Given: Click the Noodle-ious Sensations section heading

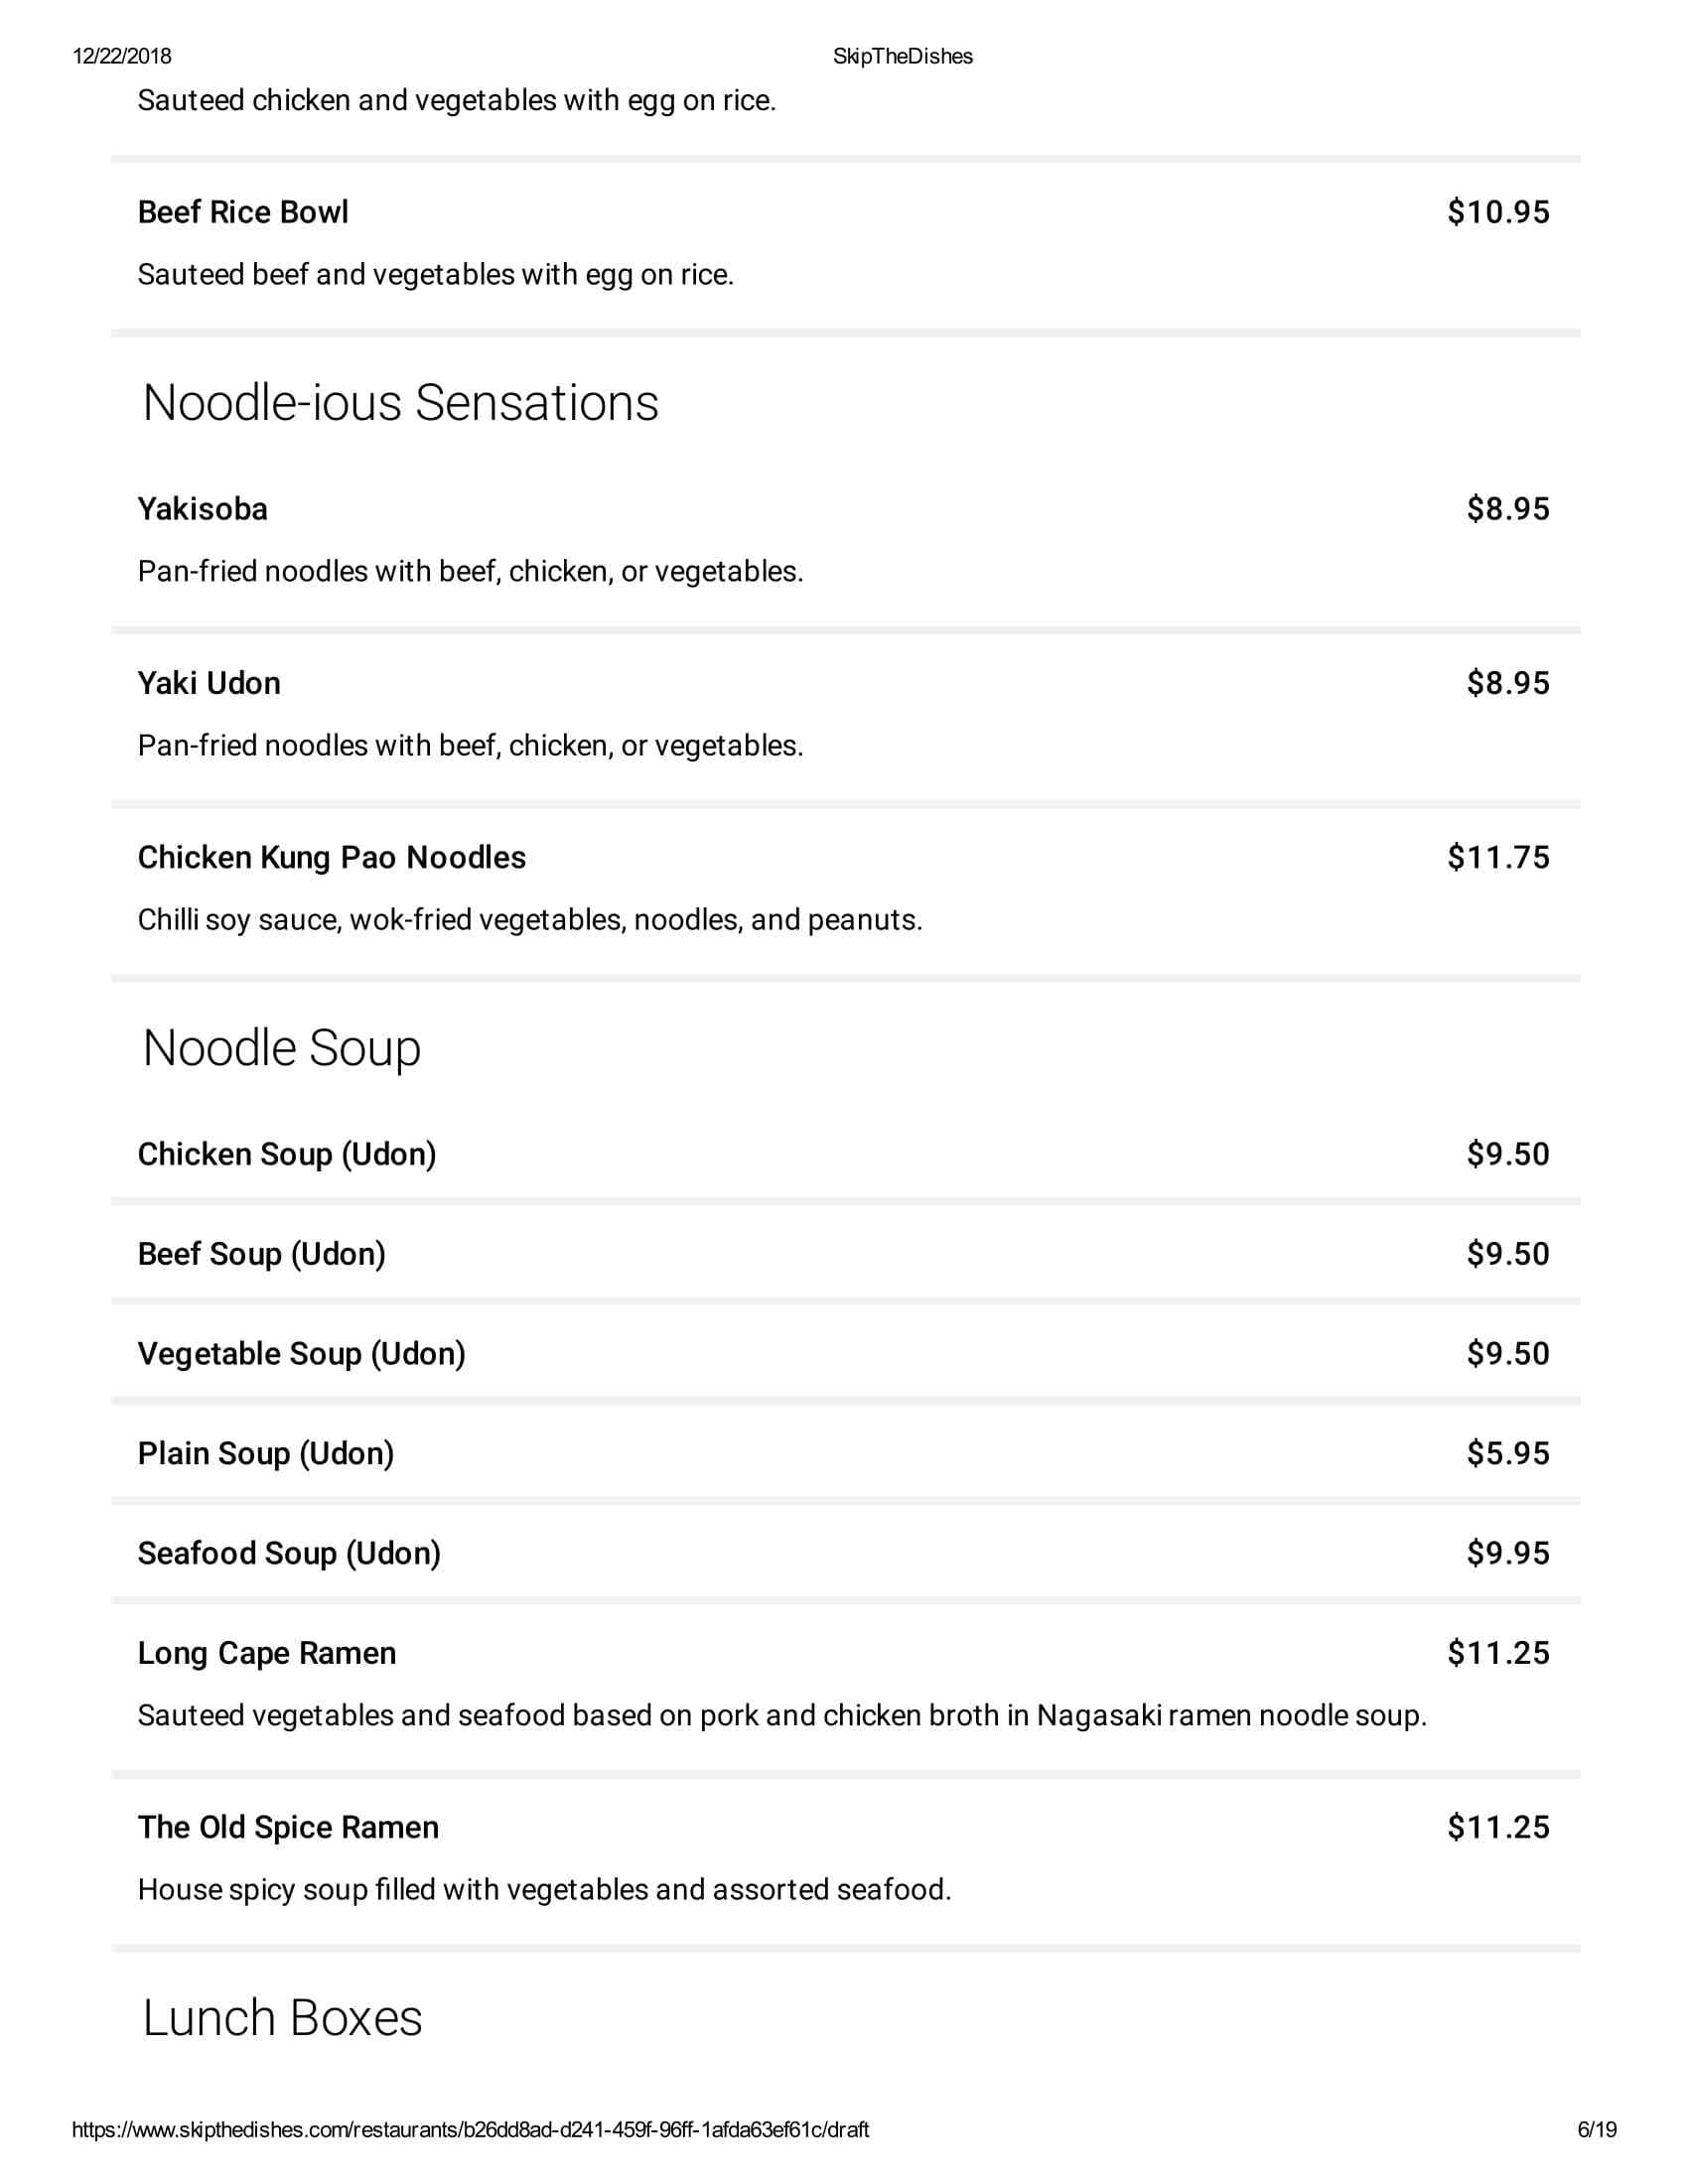Looking at the screenshot, I should 400,403.
